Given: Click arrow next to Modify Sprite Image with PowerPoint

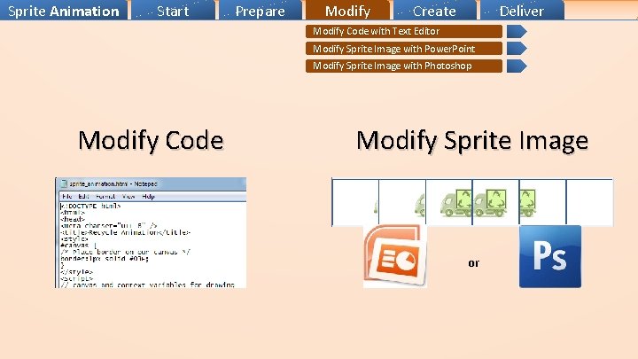Looking at the screenshot, I should tap(517, 49).
